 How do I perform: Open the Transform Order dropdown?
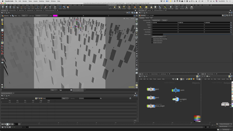click(x=157, y=20)
